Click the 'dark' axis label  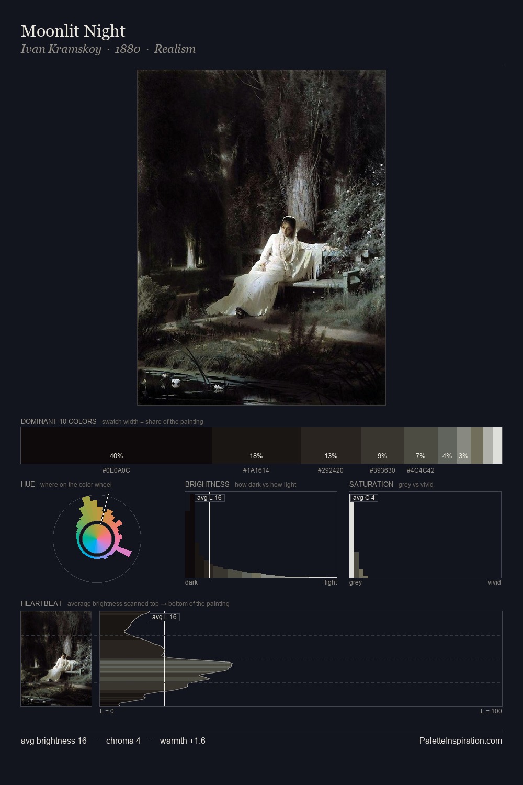[x=191, y=582]
